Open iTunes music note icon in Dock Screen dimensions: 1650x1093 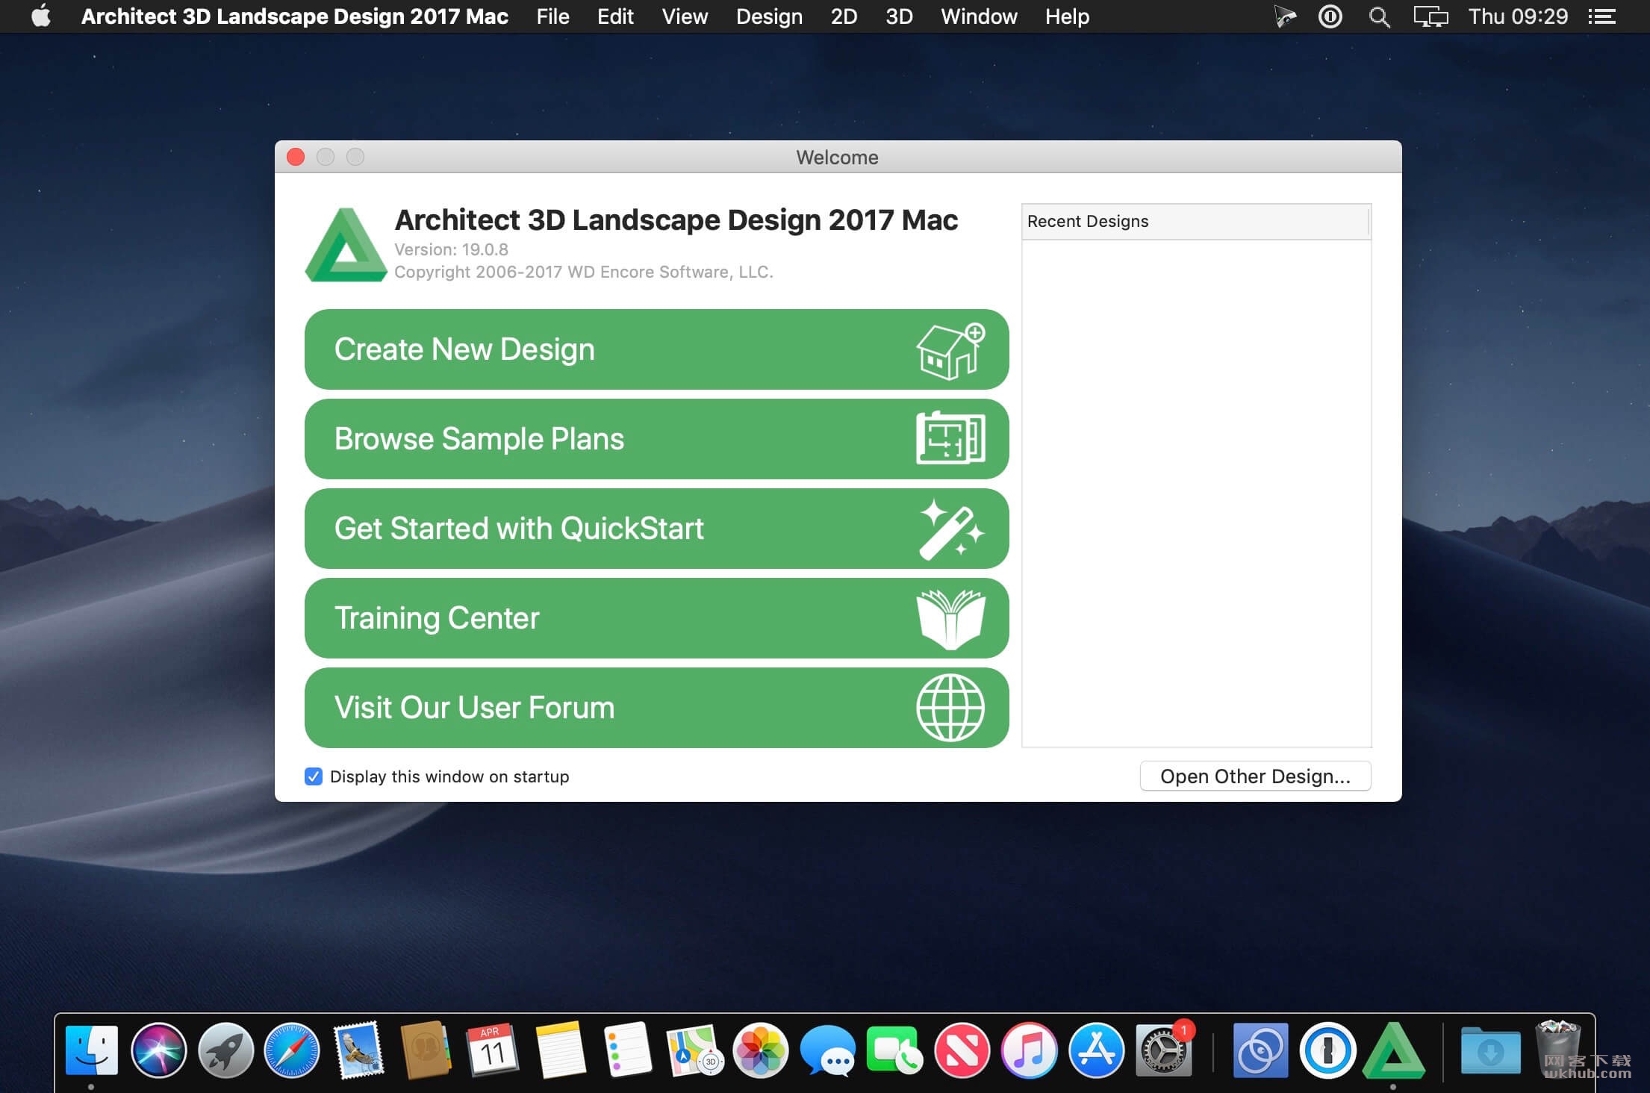[x=1029, y=1050]
